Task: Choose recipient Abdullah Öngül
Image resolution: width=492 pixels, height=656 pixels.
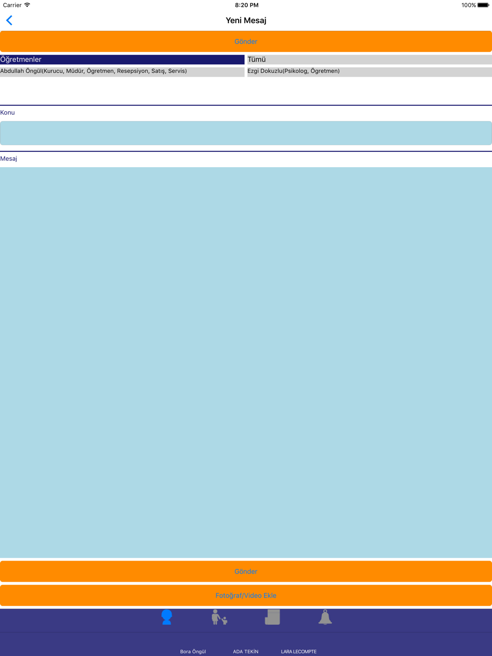Action: pos(122,71)
